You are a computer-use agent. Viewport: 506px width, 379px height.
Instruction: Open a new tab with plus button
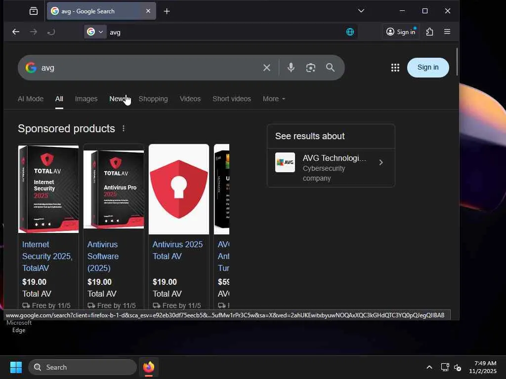click(167, 11)
